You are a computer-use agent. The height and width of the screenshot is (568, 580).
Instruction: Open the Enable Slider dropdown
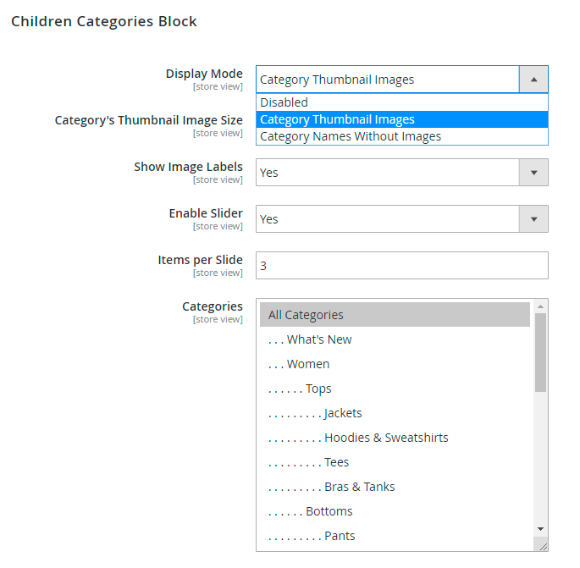[x=401, y=219]
